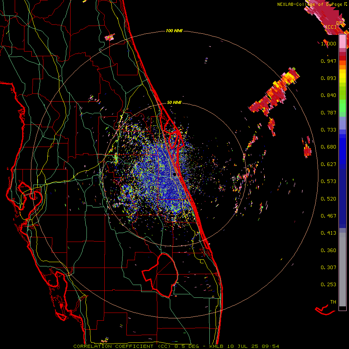349x349 pixels.
Task: Click the 0.520 legend value
Action: point(328,199)
